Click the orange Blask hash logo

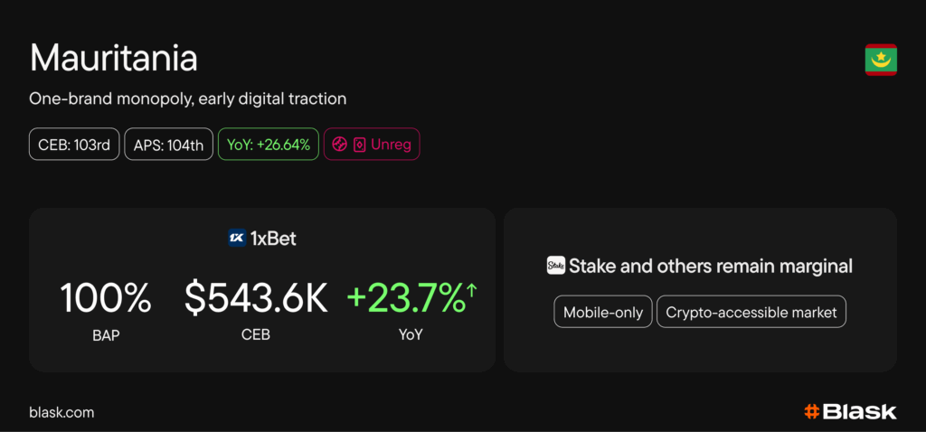click(811, 412)
